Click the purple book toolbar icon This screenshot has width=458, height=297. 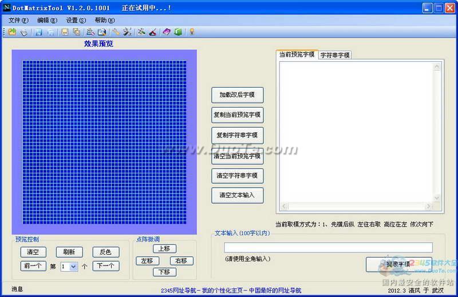[x=167, y=32]
